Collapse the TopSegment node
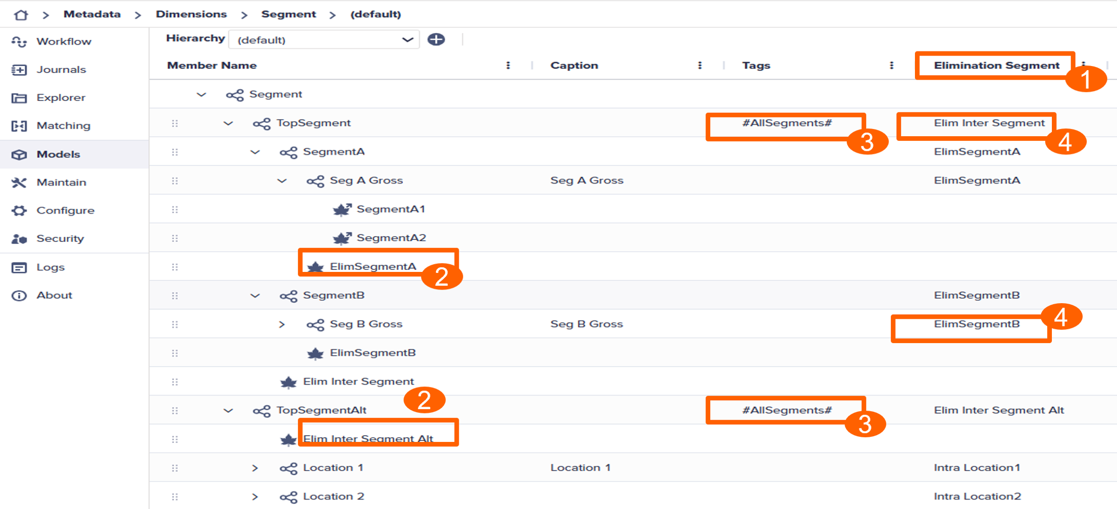1117x509 pixels. pos(228,124)
